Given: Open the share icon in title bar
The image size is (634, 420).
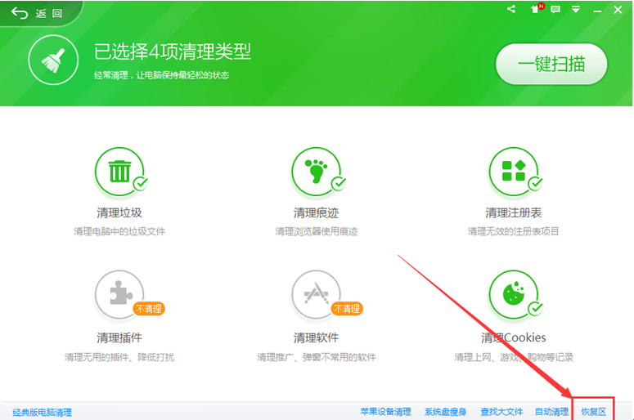Looking at the screenshot, I should pyautogui.click(x=511, y=9).
